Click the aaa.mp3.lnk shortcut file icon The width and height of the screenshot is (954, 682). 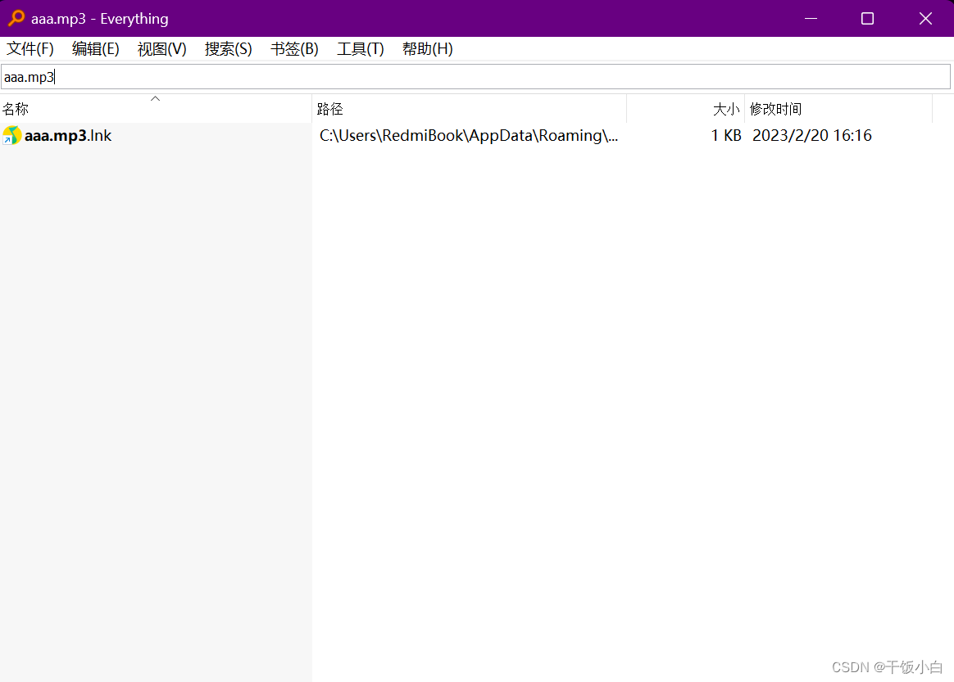tap(11, 135)
